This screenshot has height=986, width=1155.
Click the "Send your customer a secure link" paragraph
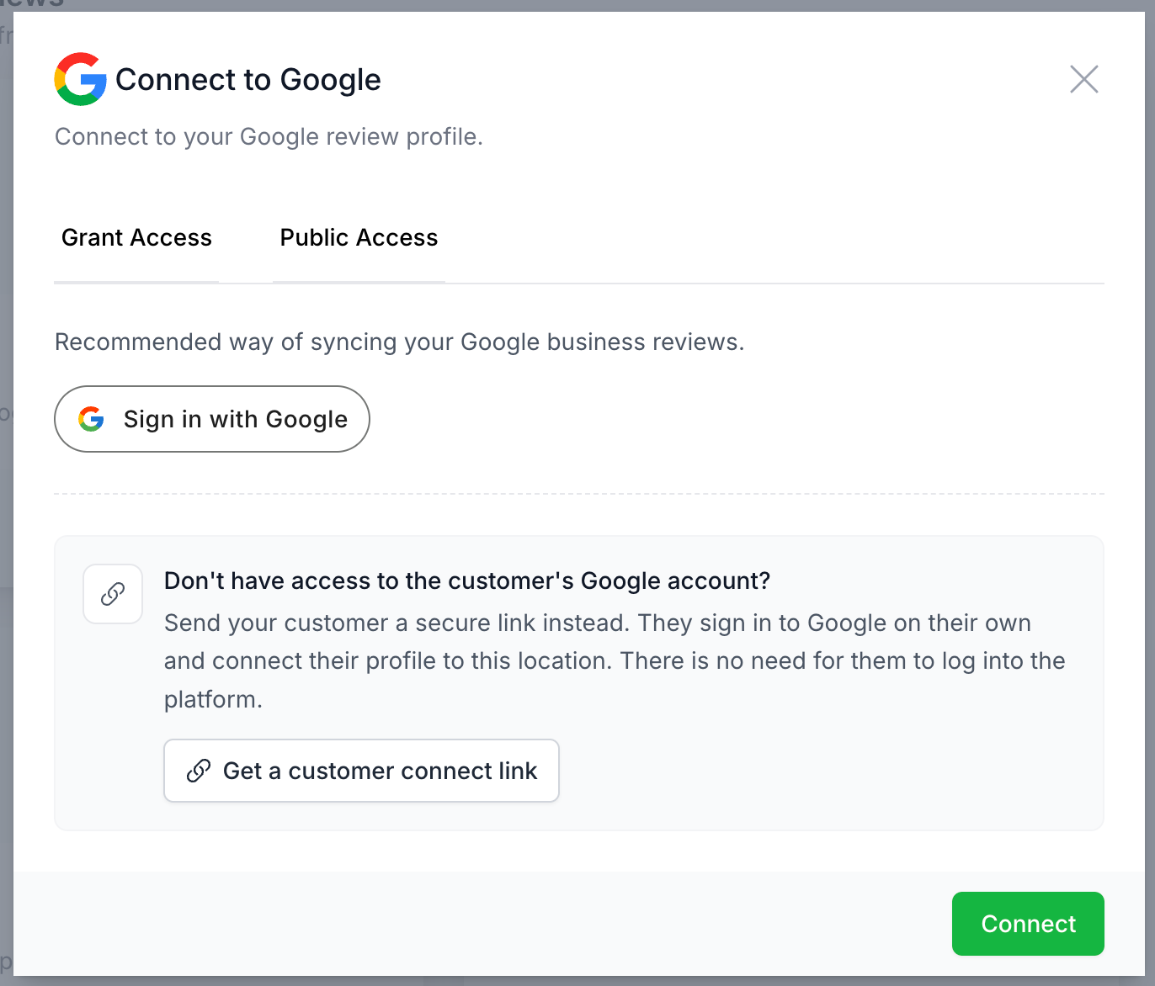(x=615, y=661)
